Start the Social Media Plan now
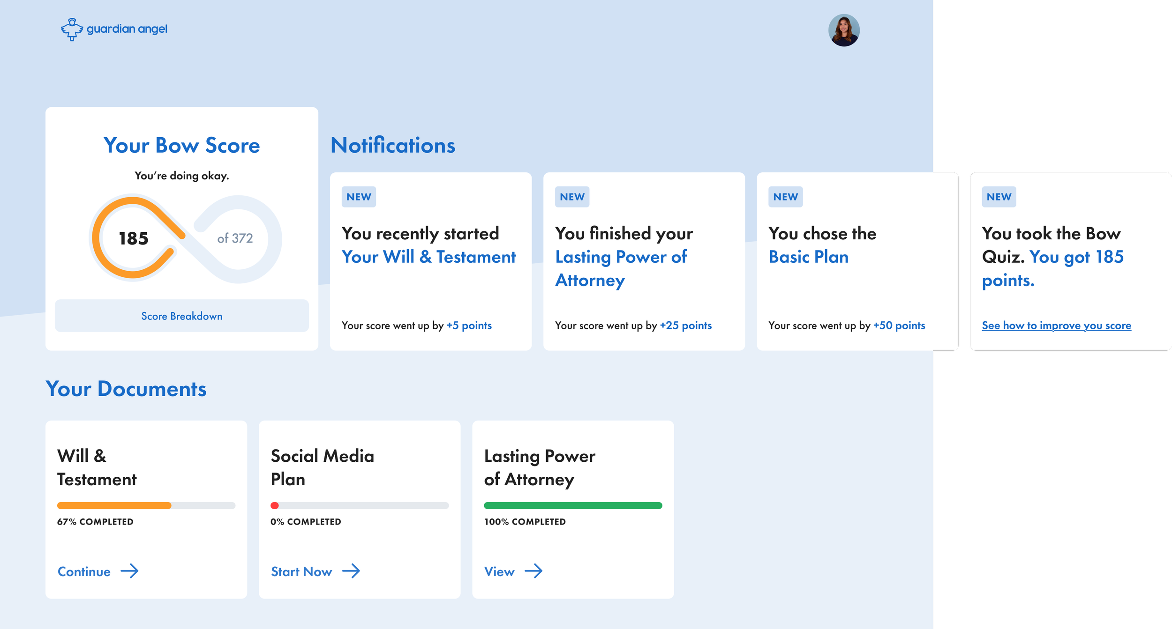 click(x=301, y=571)
